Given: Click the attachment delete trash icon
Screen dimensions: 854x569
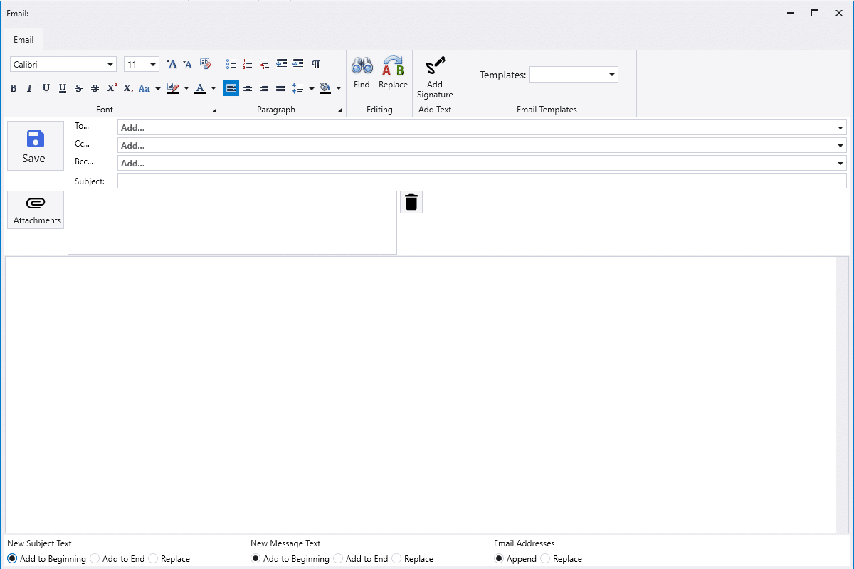Looking at the screenshot, I should pos(411,201).
